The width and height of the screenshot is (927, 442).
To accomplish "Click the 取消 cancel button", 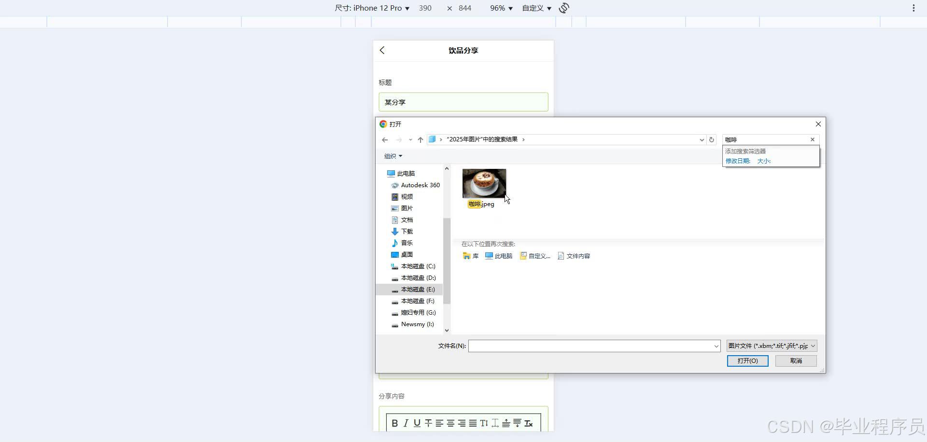I will coord(795,360).
